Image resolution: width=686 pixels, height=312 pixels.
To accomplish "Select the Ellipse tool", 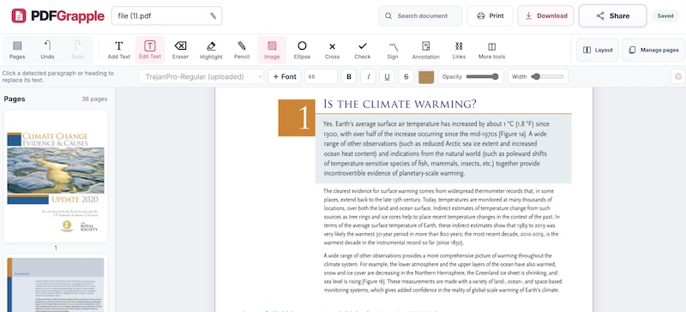I will click(x=302, y=50).
